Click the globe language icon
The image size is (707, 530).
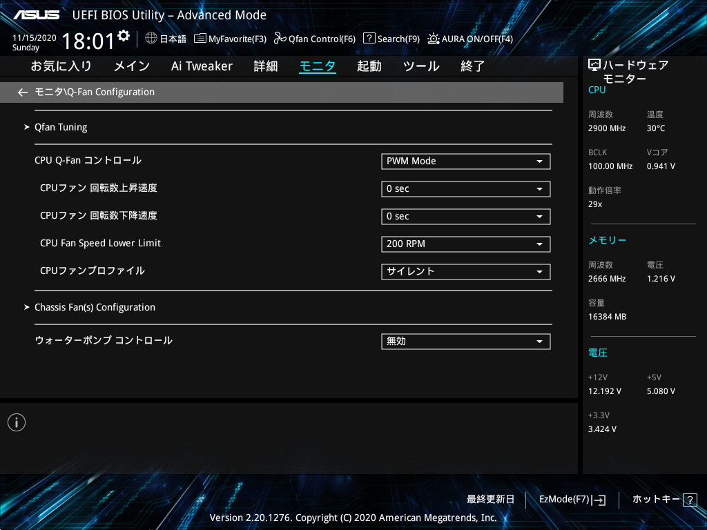[x=151, y=38]
